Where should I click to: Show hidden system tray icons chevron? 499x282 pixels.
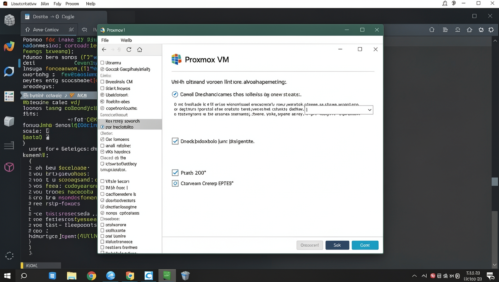pyautogui.click(x=414, y=276)
